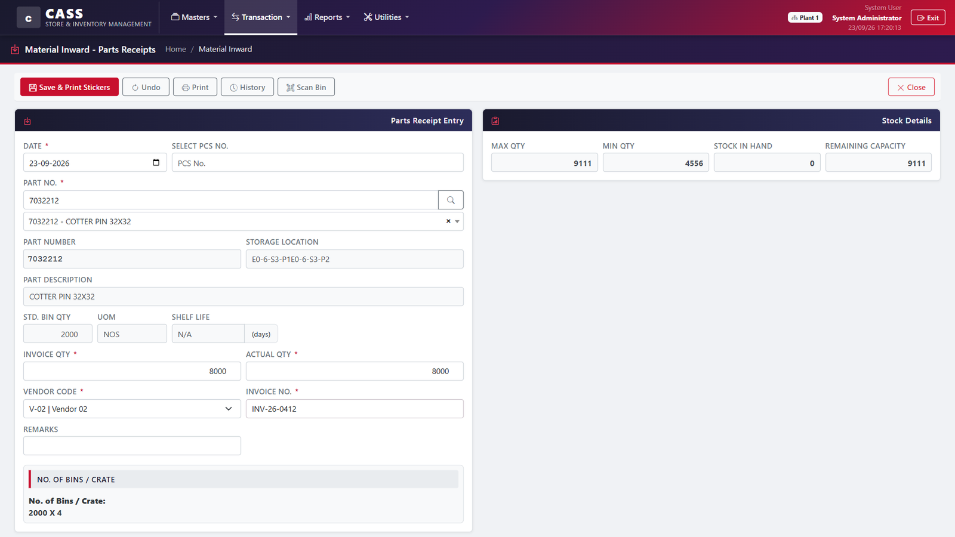
Task: Click the Invoice No. field
Action: pyautogui.click(x=355, y=409)
